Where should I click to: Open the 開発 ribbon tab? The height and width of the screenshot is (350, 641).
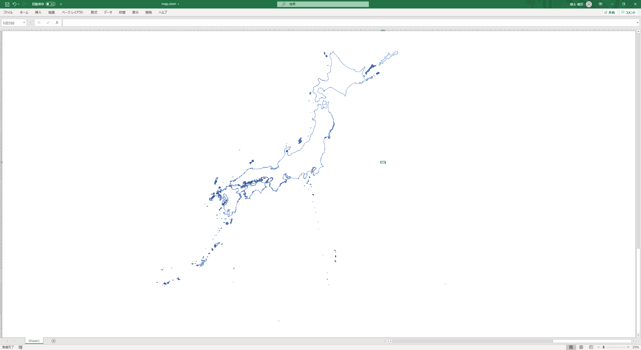click(148, 12)
